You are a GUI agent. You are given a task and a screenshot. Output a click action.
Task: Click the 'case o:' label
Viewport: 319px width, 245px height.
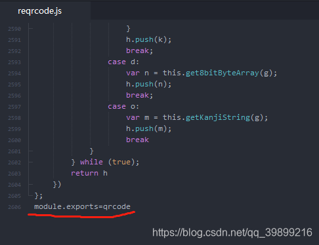coord(123,106)
